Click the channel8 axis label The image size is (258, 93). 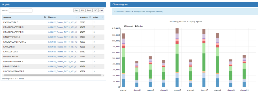click(217, 90)
